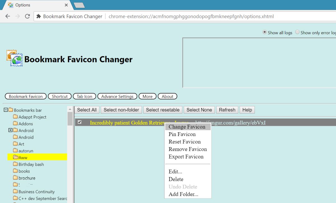Go back using browser back arrow
This screenshot has height=203, width=336.
8,16
